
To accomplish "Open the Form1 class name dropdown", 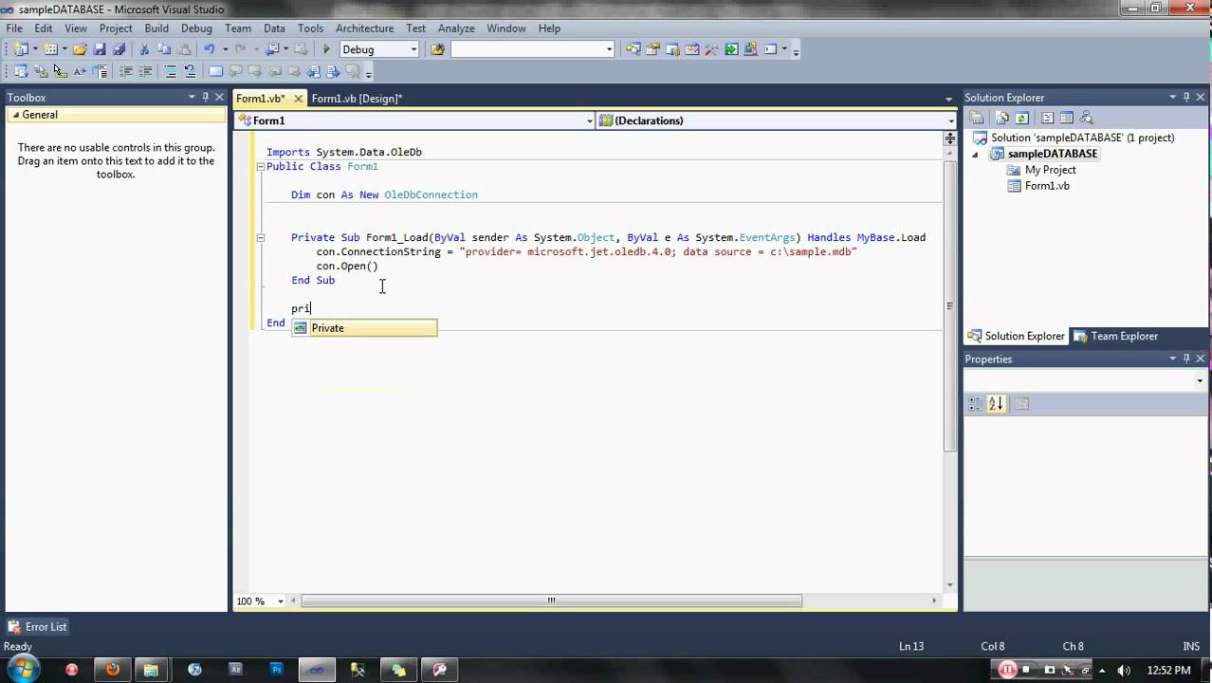I will click(x=589, y=120).
